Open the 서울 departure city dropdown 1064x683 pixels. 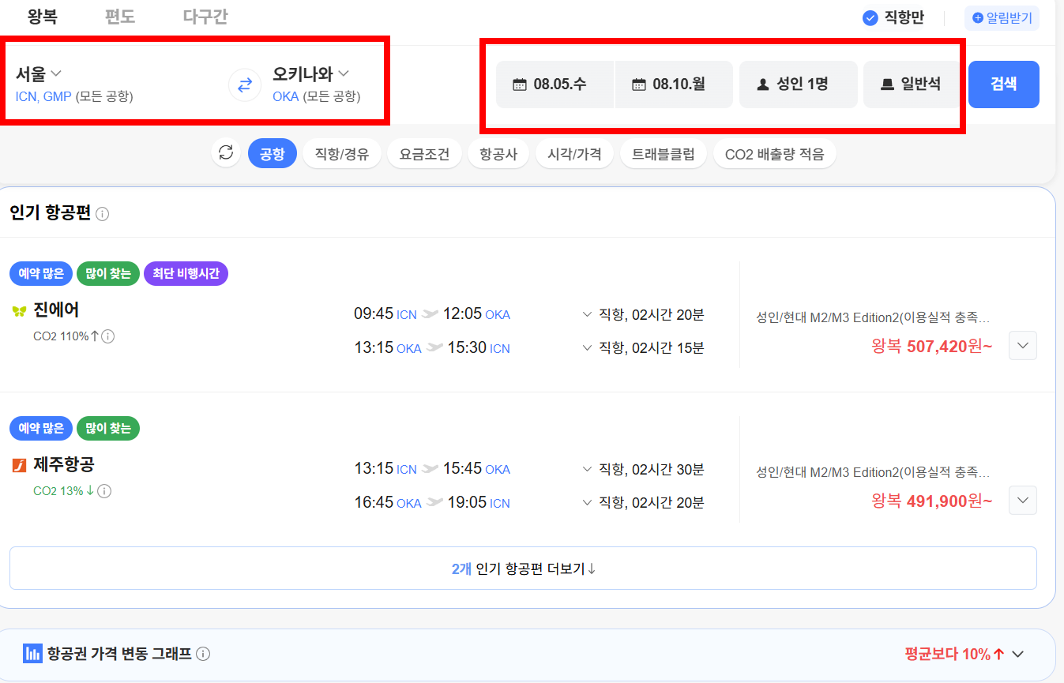coord(39,73)
